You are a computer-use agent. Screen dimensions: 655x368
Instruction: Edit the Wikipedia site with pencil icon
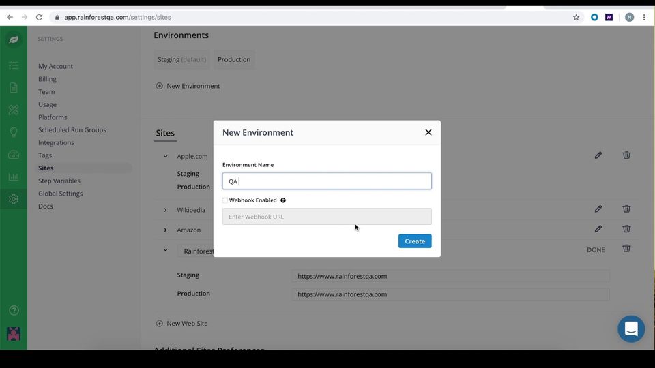[x=598, y=209]
